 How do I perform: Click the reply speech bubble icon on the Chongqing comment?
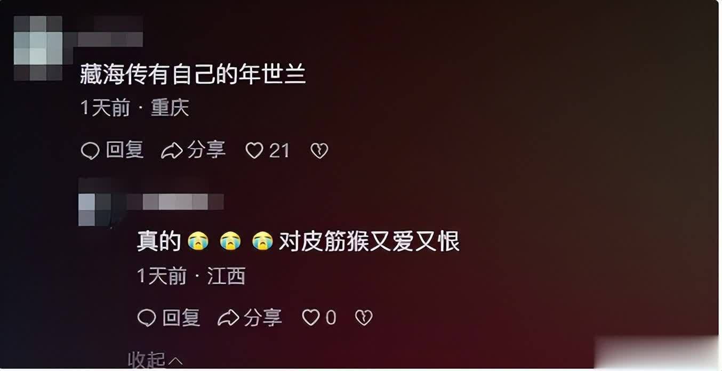click(90, 151)
